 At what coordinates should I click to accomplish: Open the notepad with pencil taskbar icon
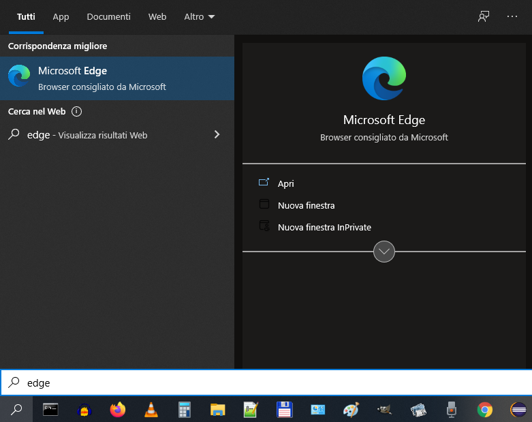point(251,410)
